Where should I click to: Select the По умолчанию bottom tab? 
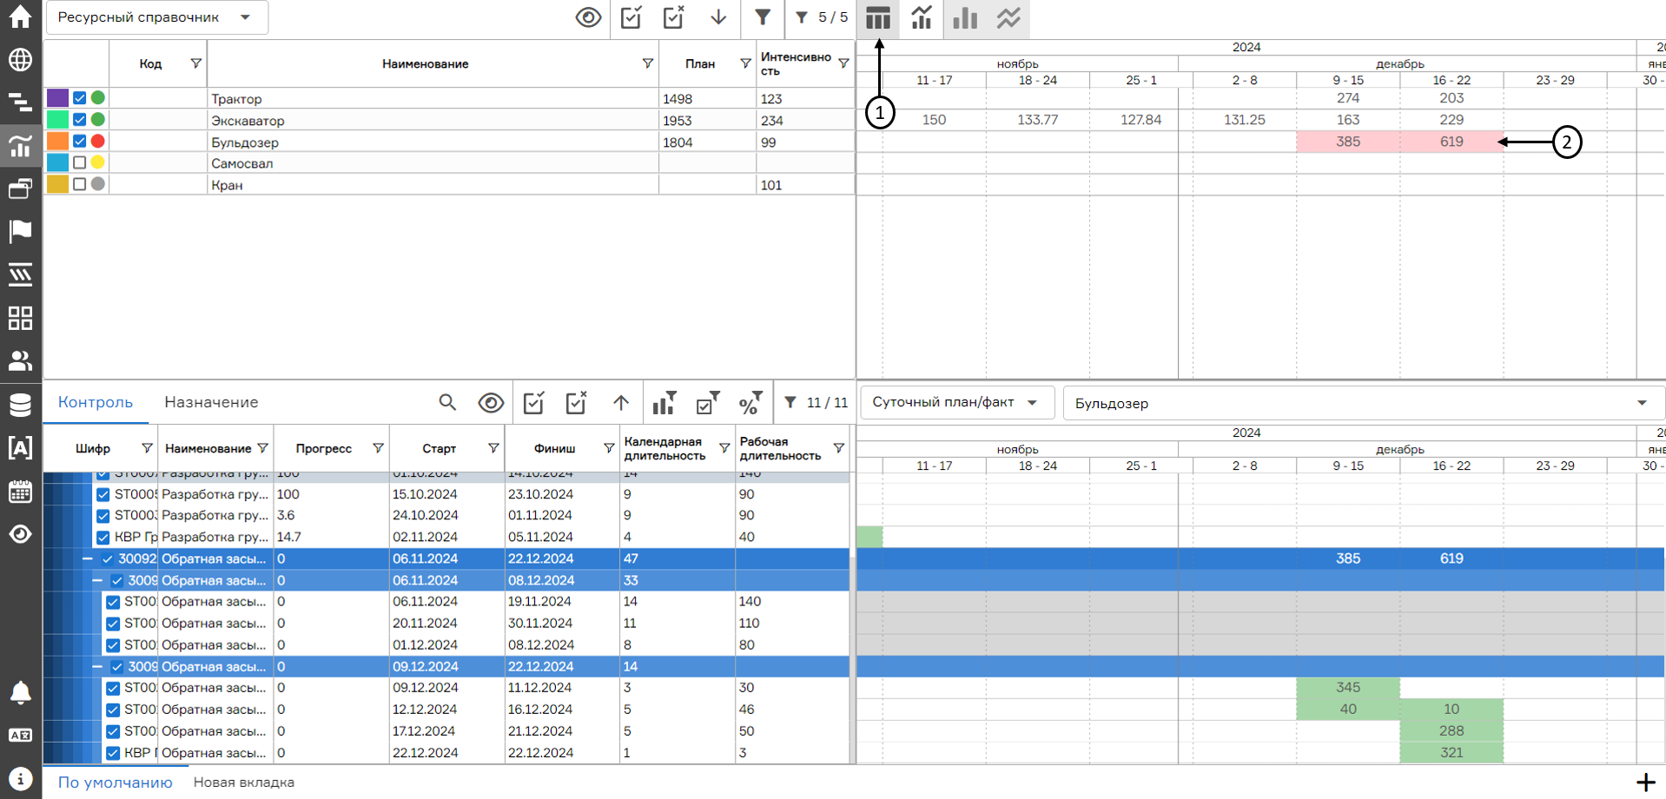click(115, 782)
